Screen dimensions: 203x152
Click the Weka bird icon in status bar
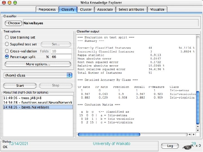188,147
